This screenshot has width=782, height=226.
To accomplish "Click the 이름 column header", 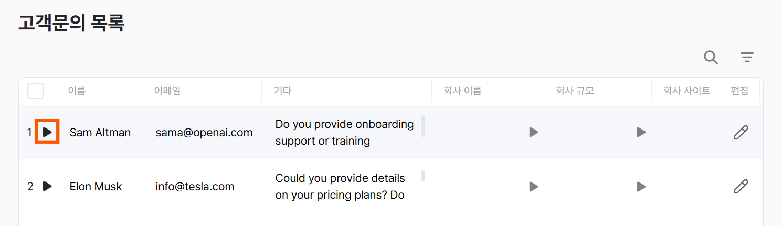I will pos(77,91).
